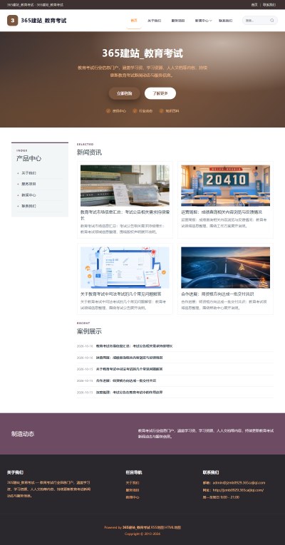285x545 pixels.
Task: Focus the header search input field
Action: click(x=257, y=21)
